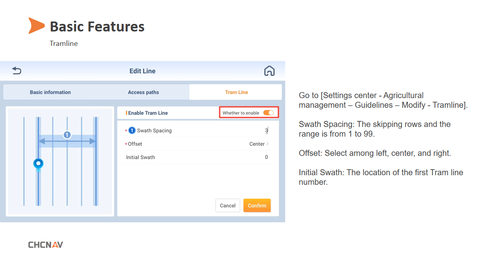Open the Access paths tab
Image resolution: width=478 pixels, height=261 pixels.
pyautogui.click(x=143, y=92)
